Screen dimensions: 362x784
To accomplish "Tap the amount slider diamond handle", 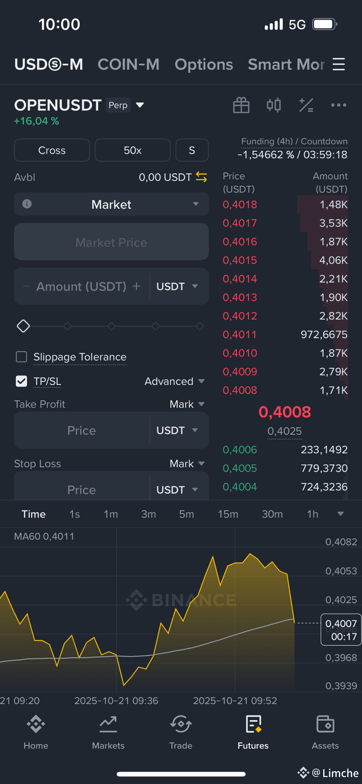I will pyautogui.click(x=23, y=326).
